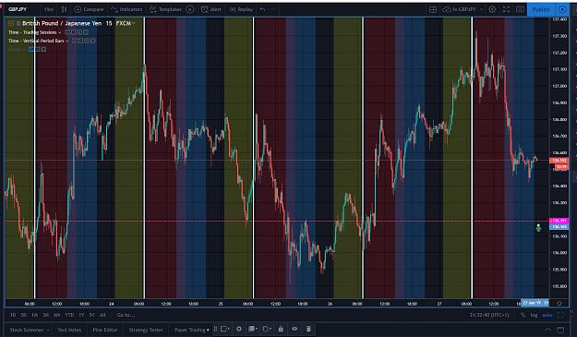Select the 5Y time range
The width and height of the screenshot is (577, 337).
click(91, 315)
